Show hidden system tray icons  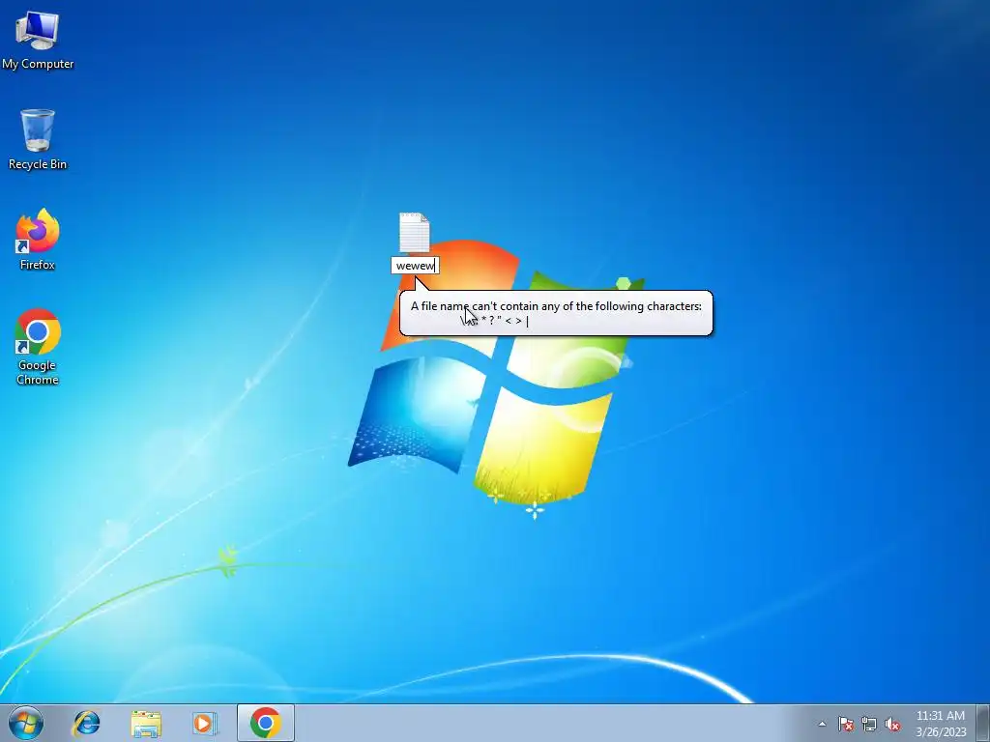tap(822, 724)
